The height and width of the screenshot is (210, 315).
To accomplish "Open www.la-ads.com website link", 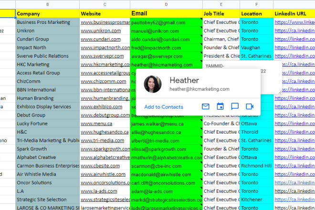I will click(99, 191).
